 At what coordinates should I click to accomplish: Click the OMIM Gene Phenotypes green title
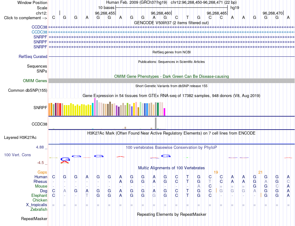(172, 77)
